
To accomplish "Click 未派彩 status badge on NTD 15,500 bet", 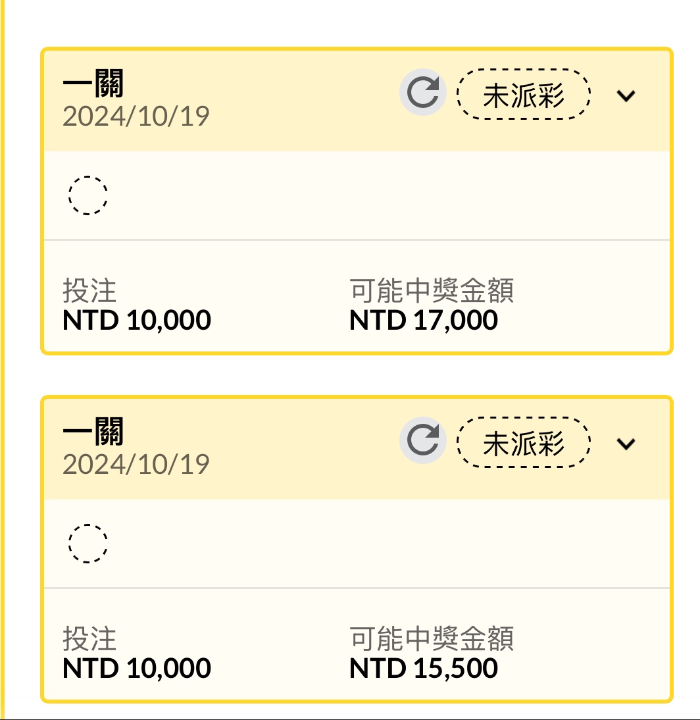I will (x=523, y=442).
